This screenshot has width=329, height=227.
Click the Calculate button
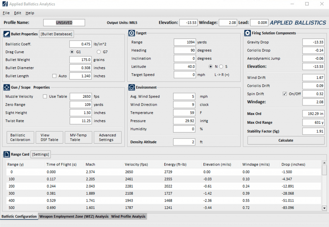(x=286, y=140)
